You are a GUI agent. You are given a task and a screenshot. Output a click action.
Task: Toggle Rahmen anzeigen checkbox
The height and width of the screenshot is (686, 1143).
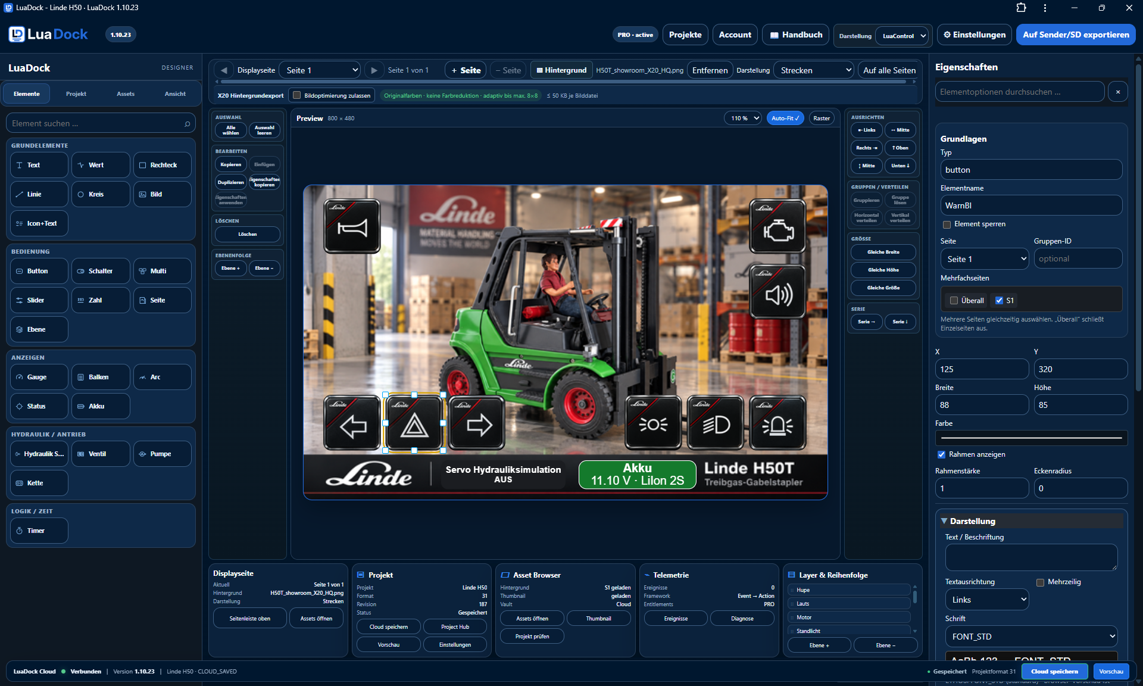(x=941, y=454)
